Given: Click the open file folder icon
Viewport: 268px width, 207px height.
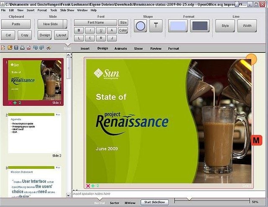Looking at the screenshot, I should [10, 48].
